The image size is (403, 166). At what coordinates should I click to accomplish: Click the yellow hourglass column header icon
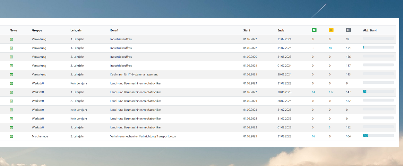point(331,30)
